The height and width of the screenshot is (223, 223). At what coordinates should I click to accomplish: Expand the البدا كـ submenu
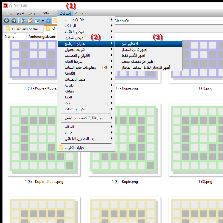click(86, 26)
